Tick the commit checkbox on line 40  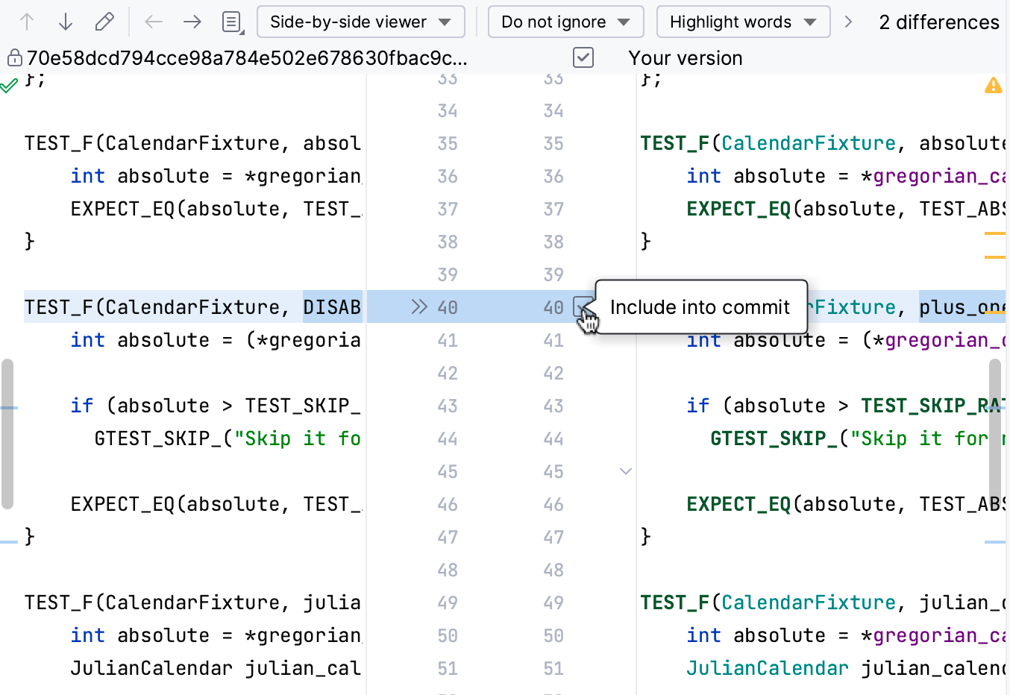pyautogui.click(x=582, y=306)
